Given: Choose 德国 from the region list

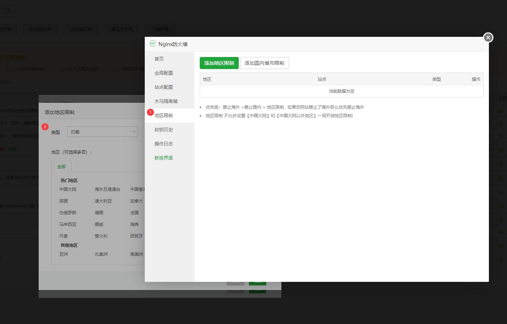Looking at the screenshot, I should [99, 213].
